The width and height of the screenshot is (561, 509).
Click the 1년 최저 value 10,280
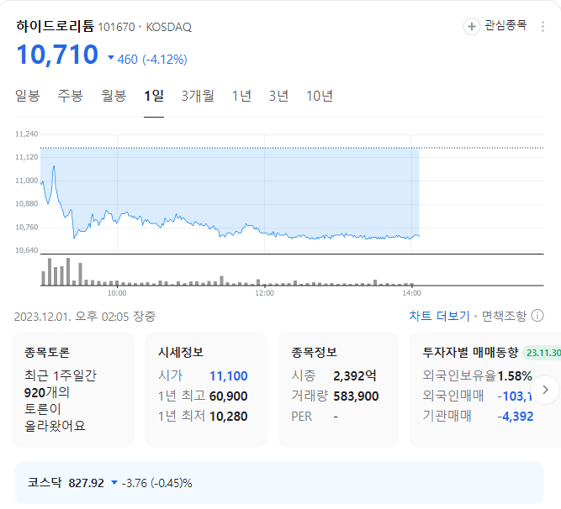tap(228, 417)
